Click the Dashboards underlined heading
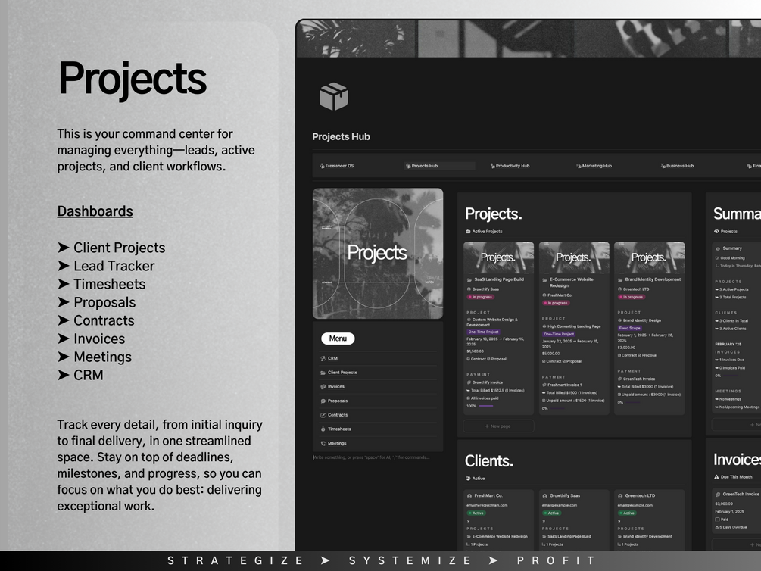Viewport: 761px width, 571px height. point(95,211)
